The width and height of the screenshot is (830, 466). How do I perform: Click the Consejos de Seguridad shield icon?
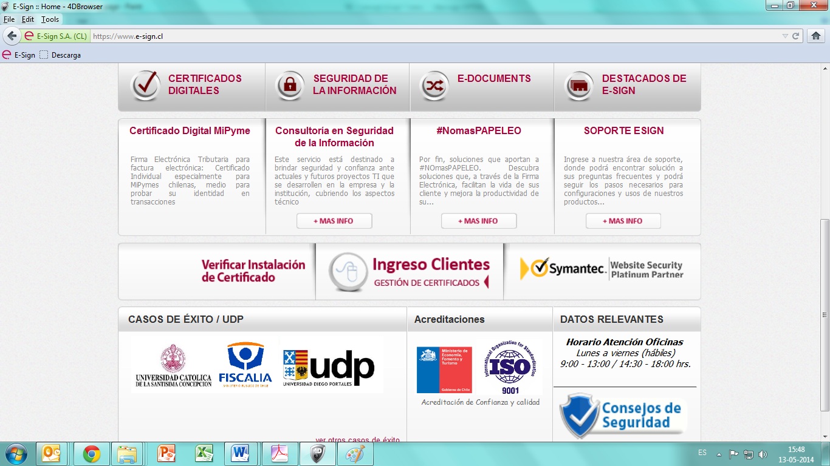pos(578,416)
